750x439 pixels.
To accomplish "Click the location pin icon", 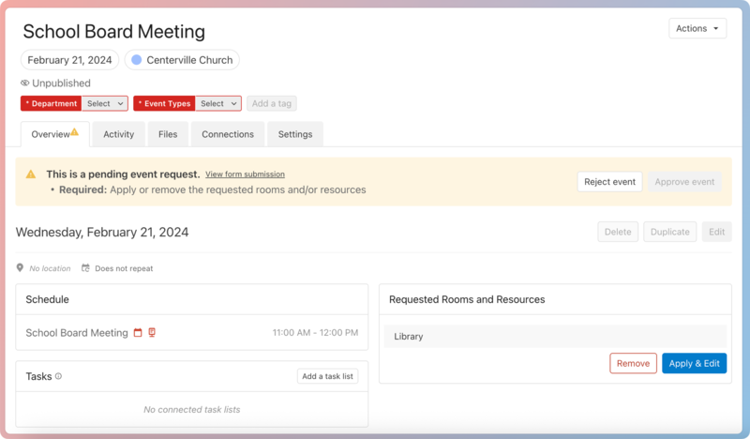I will coord(21,268).
